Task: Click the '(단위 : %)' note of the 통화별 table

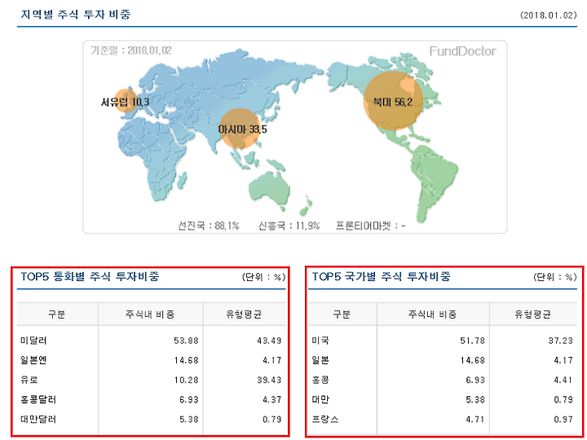Action: tap(263, 277)
